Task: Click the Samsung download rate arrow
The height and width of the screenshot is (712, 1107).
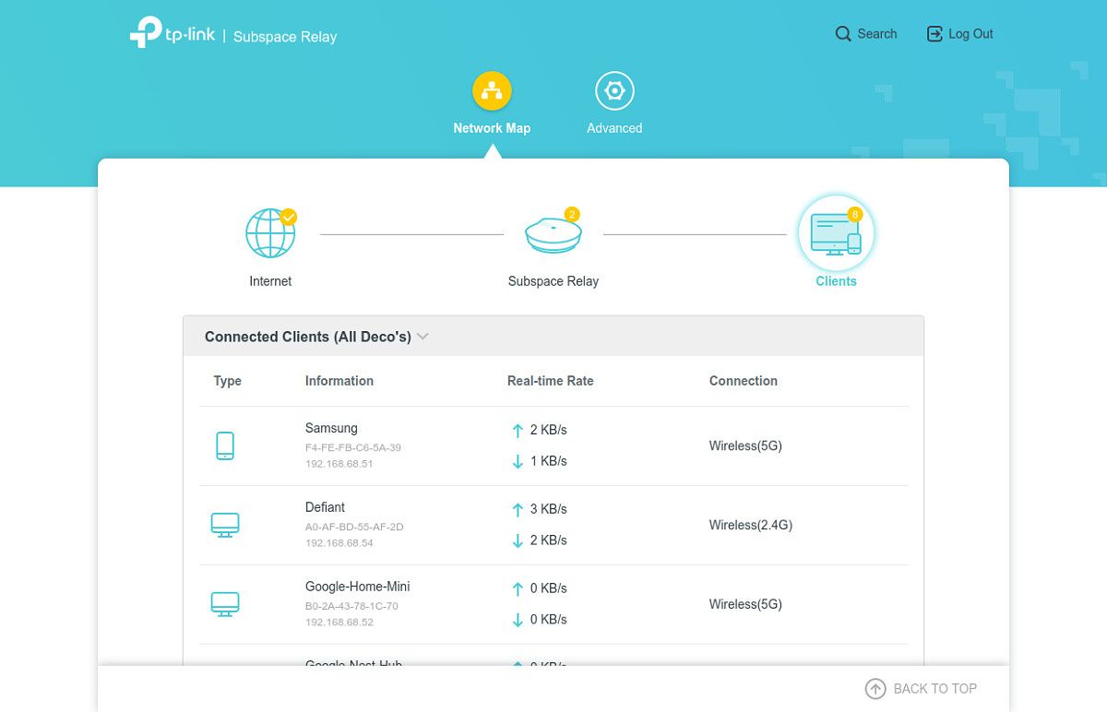Action: point(518,461)
